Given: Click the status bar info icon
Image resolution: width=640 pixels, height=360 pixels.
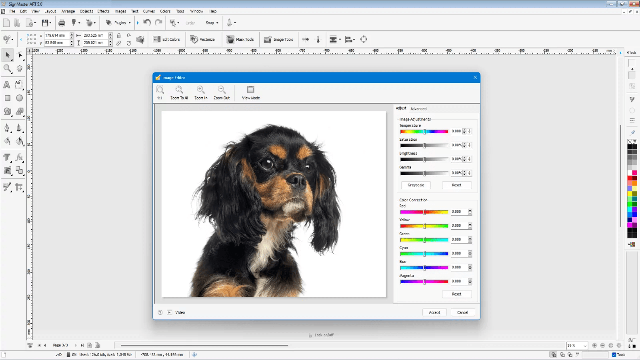Looking at the screenshot, I should 194,354.
